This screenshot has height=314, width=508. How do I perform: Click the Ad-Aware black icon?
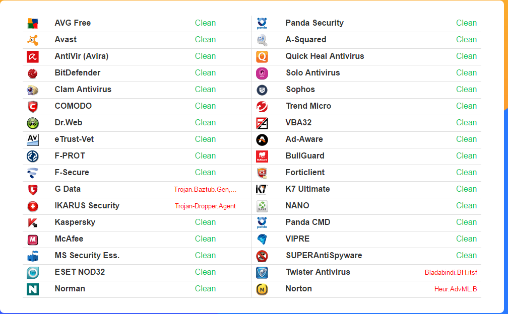pyautogui.click(x=262, y=139)
